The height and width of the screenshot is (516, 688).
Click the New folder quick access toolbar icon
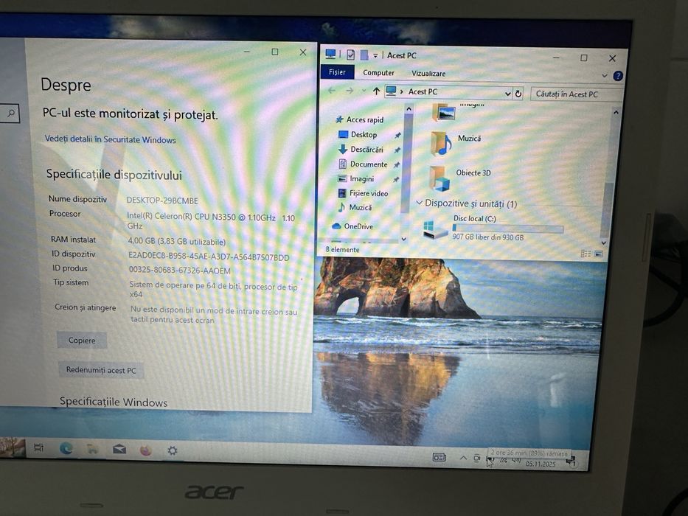coord(364,55)
